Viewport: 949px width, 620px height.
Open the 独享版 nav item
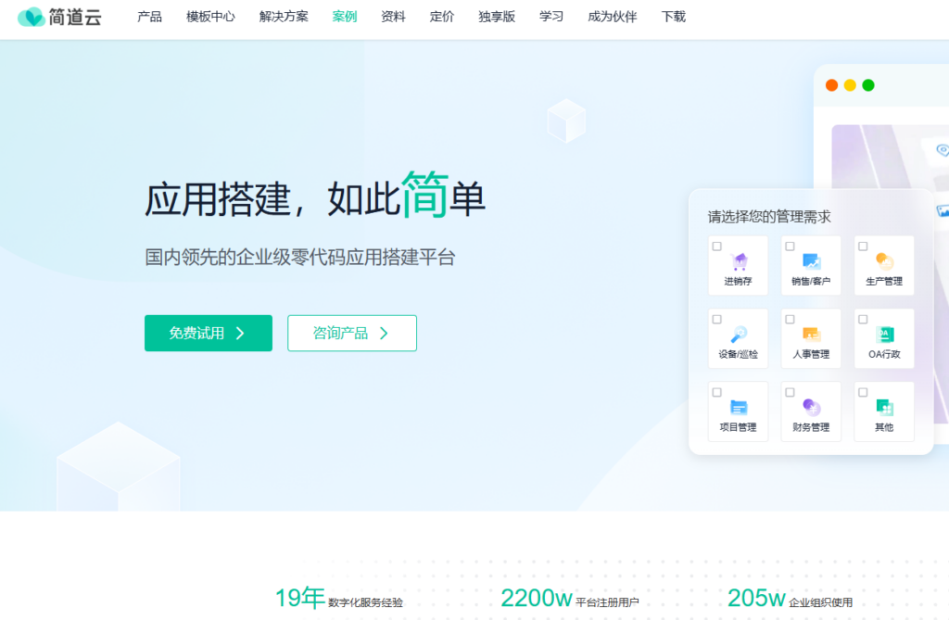click(497, 17)
